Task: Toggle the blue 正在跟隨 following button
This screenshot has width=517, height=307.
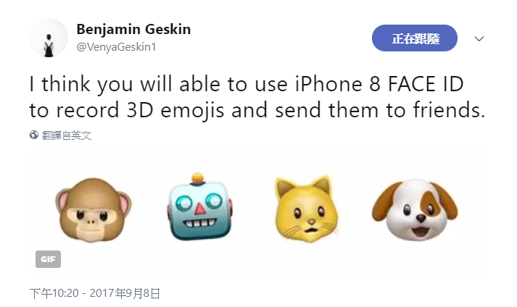Action: tap(415, 38)
